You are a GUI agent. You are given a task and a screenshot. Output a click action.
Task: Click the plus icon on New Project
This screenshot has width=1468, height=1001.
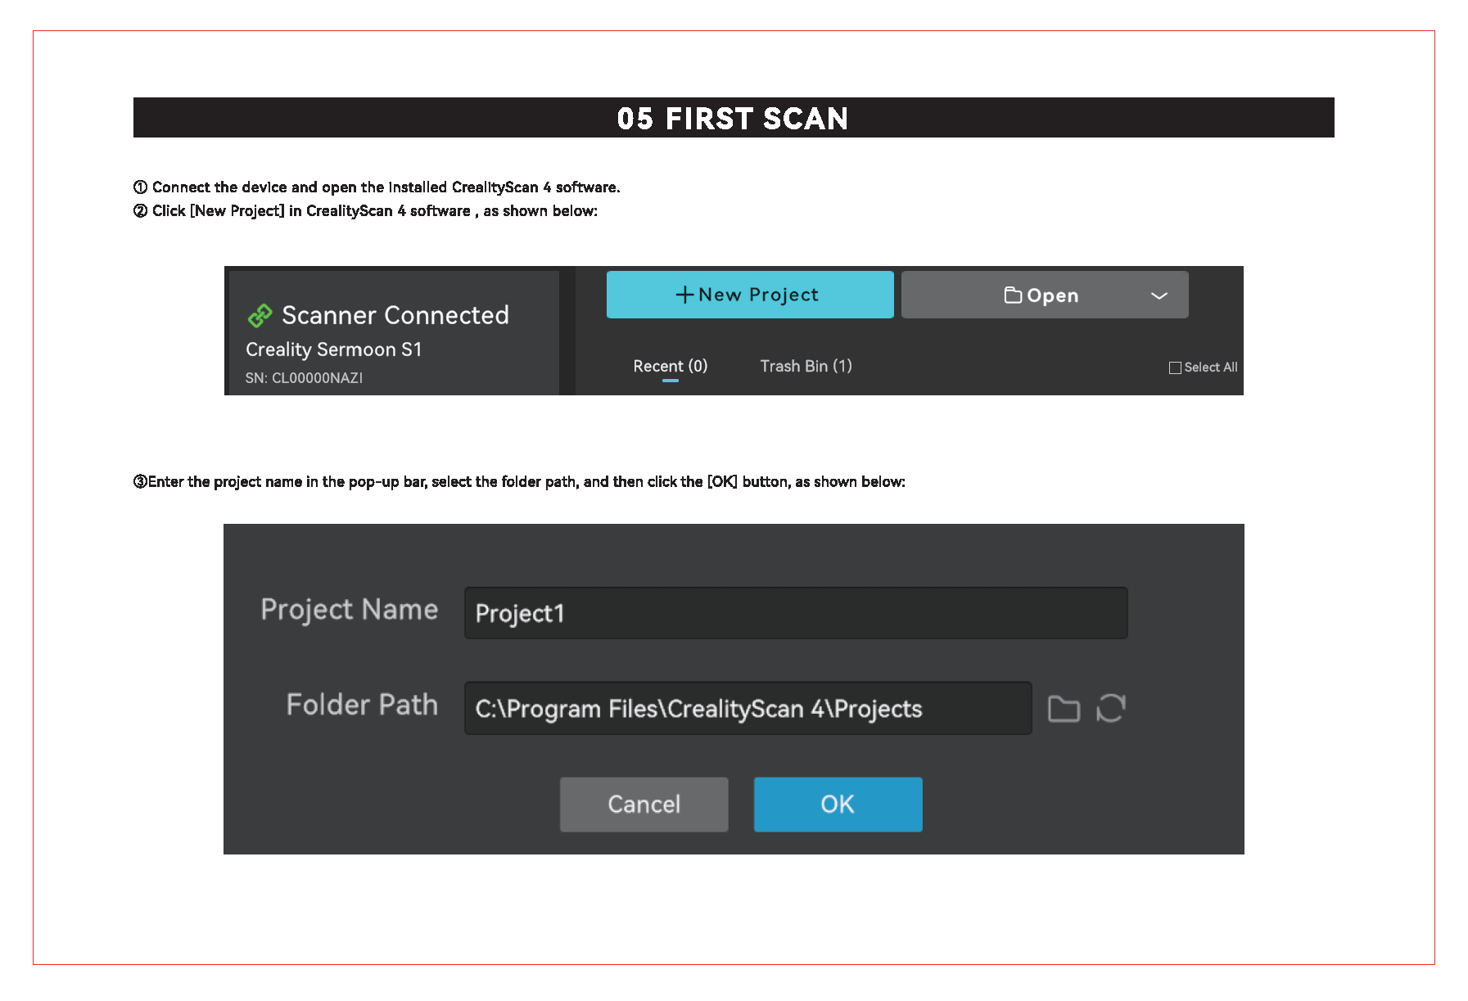coord(684,295)
